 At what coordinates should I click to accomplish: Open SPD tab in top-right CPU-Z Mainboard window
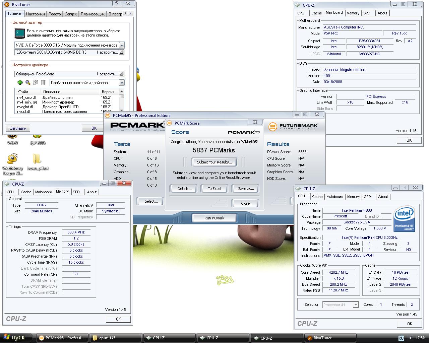367,13
